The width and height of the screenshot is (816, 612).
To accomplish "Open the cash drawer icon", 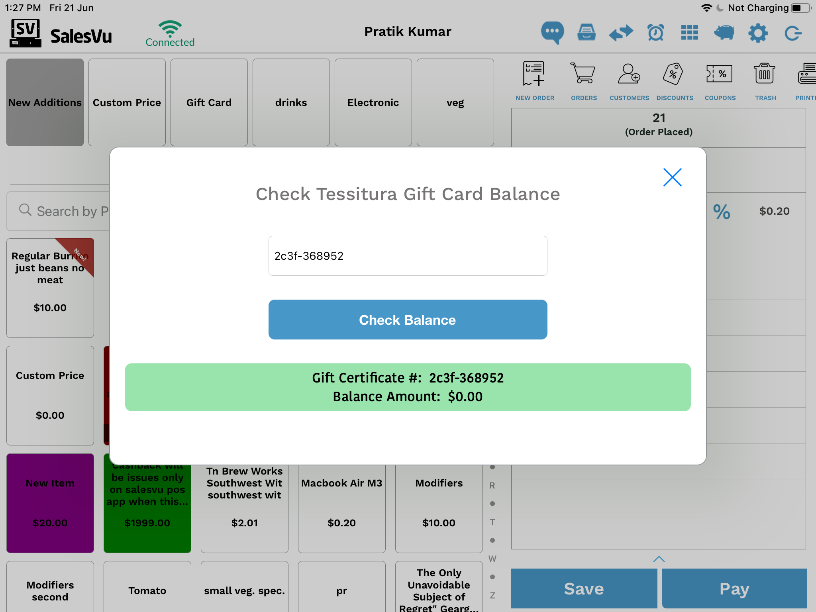I will point(586,33).
